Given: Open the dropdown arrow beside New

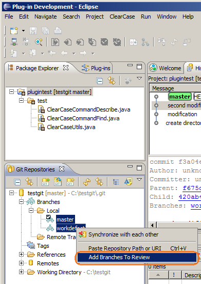Looking at the screenshot, I should [23, 31].
